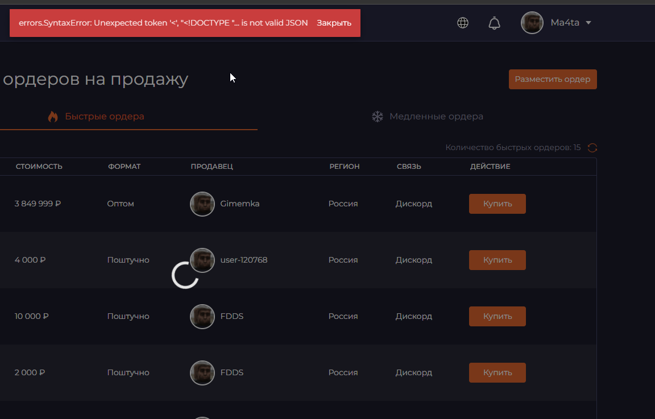Click seller name user-120768
The image size is (655, 419).
(243, 260)
